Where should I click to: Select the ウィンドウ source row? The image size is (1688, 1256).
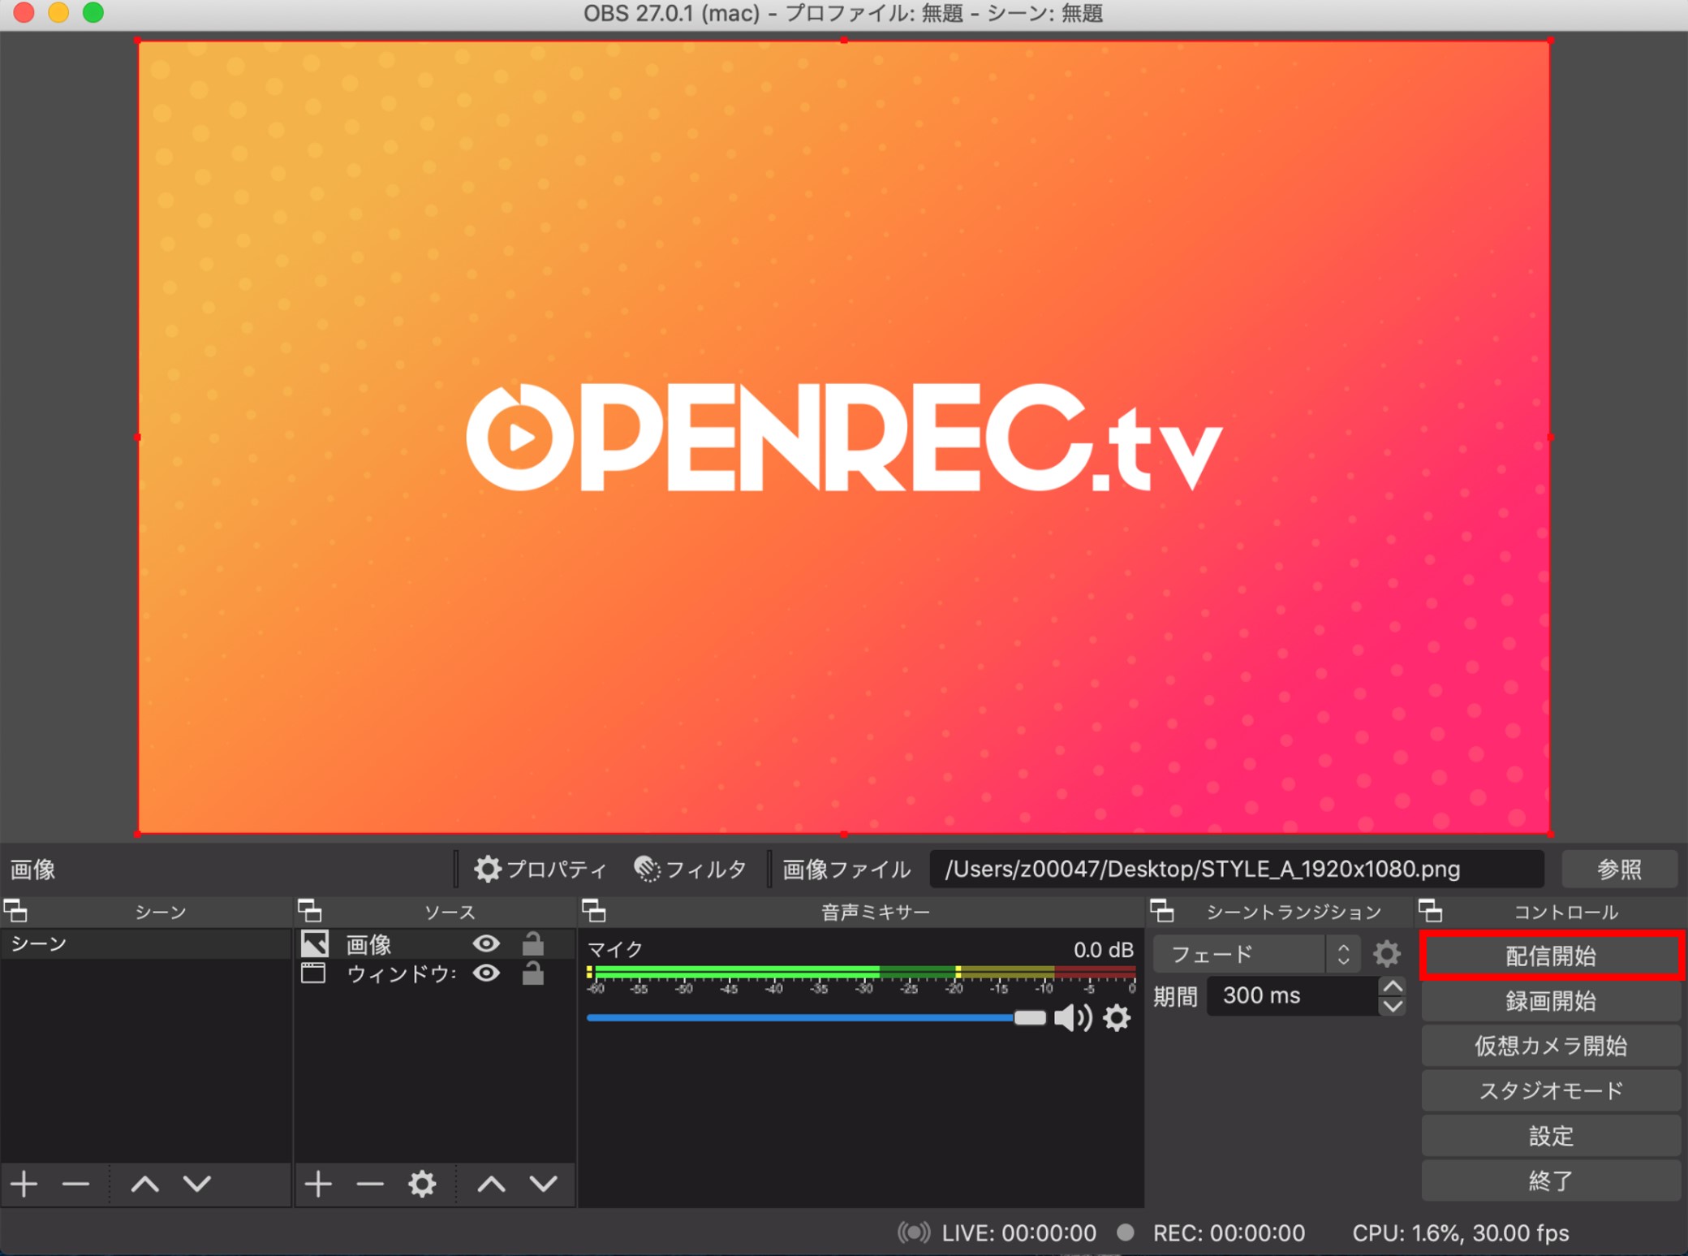pos(434,973)
